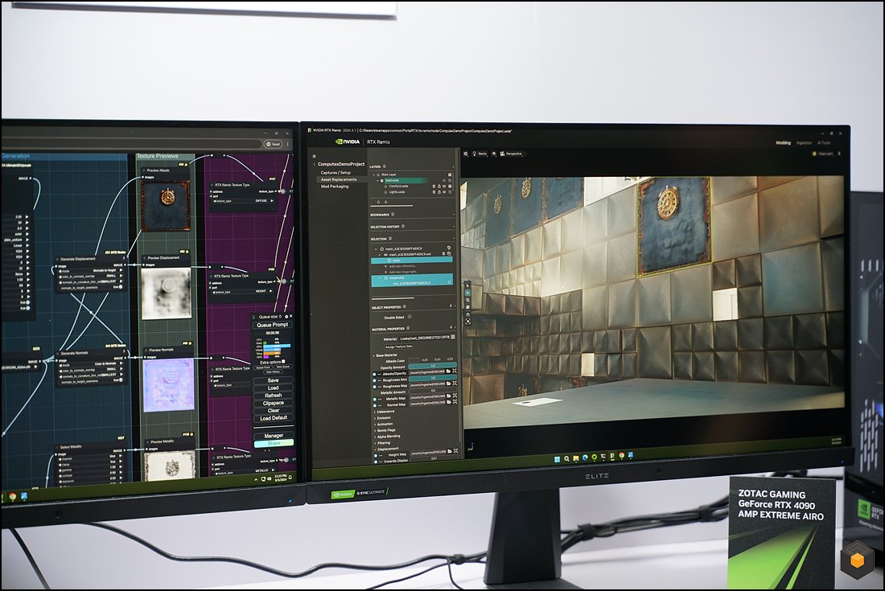Click the info icon next to MATERIAL PROPERTIES
Viewport: 885px width, 591px height.
408,328
